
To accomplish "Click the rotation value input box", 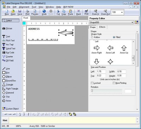I will pos(128,91).
